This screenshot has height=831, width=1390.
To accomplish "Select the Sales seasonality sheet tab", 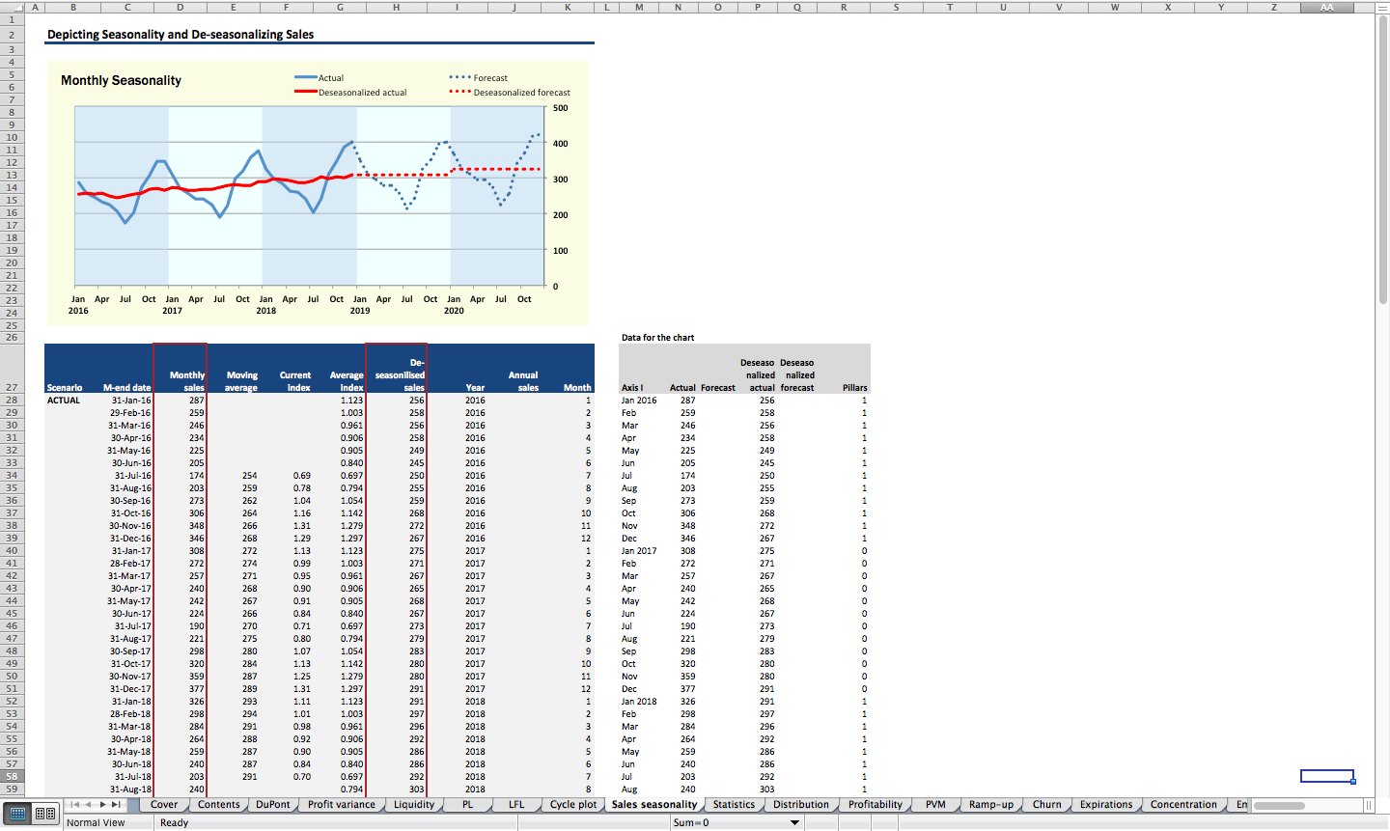I will [x=654, y=804].
